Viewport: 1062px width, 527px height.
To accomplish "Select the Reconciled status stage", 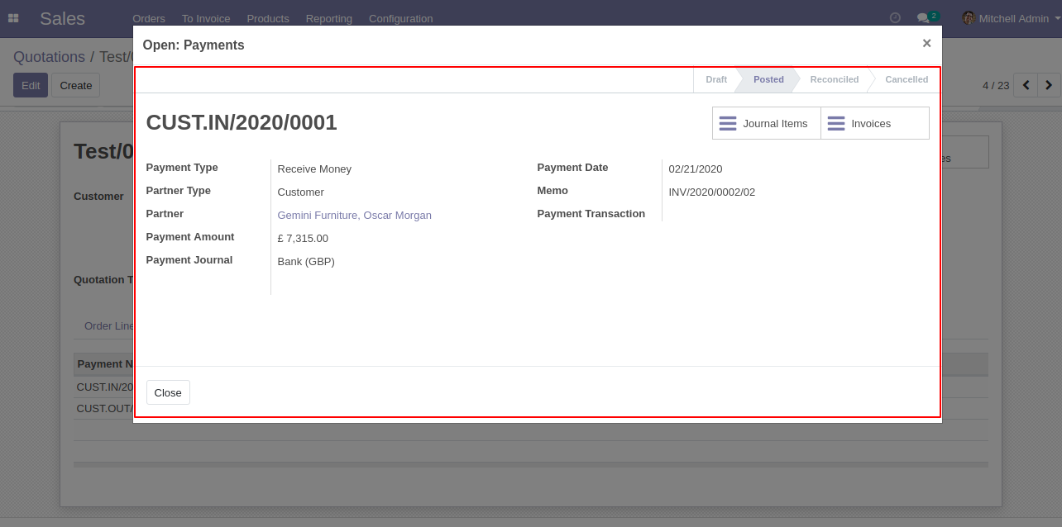I will tap(834, 79).
